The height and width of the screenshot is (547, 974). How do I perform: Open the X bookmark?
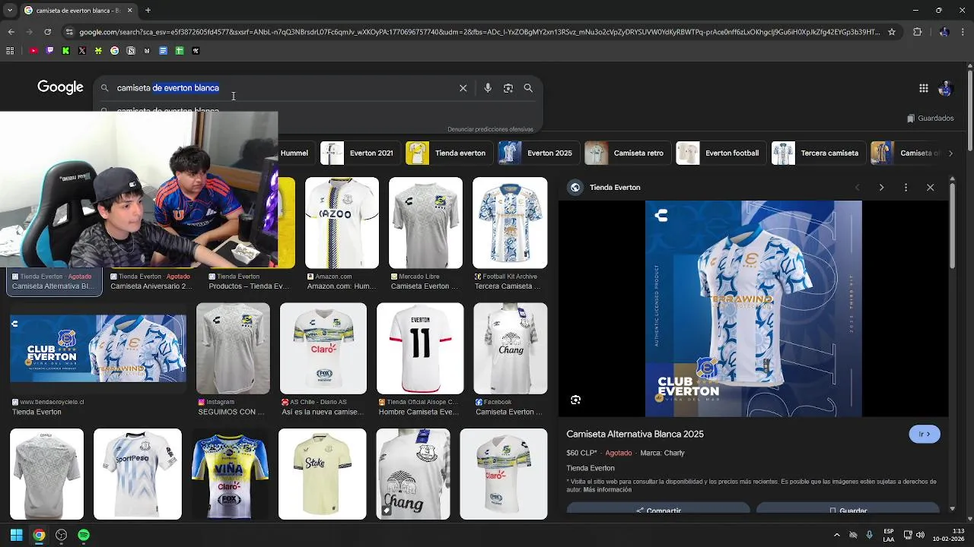click(x=82, y=51)
